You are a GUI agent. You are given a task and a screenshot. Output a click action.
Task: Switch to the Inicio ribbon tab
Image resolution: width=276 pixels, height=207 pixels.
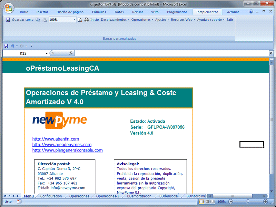click(x=24, y=12)
